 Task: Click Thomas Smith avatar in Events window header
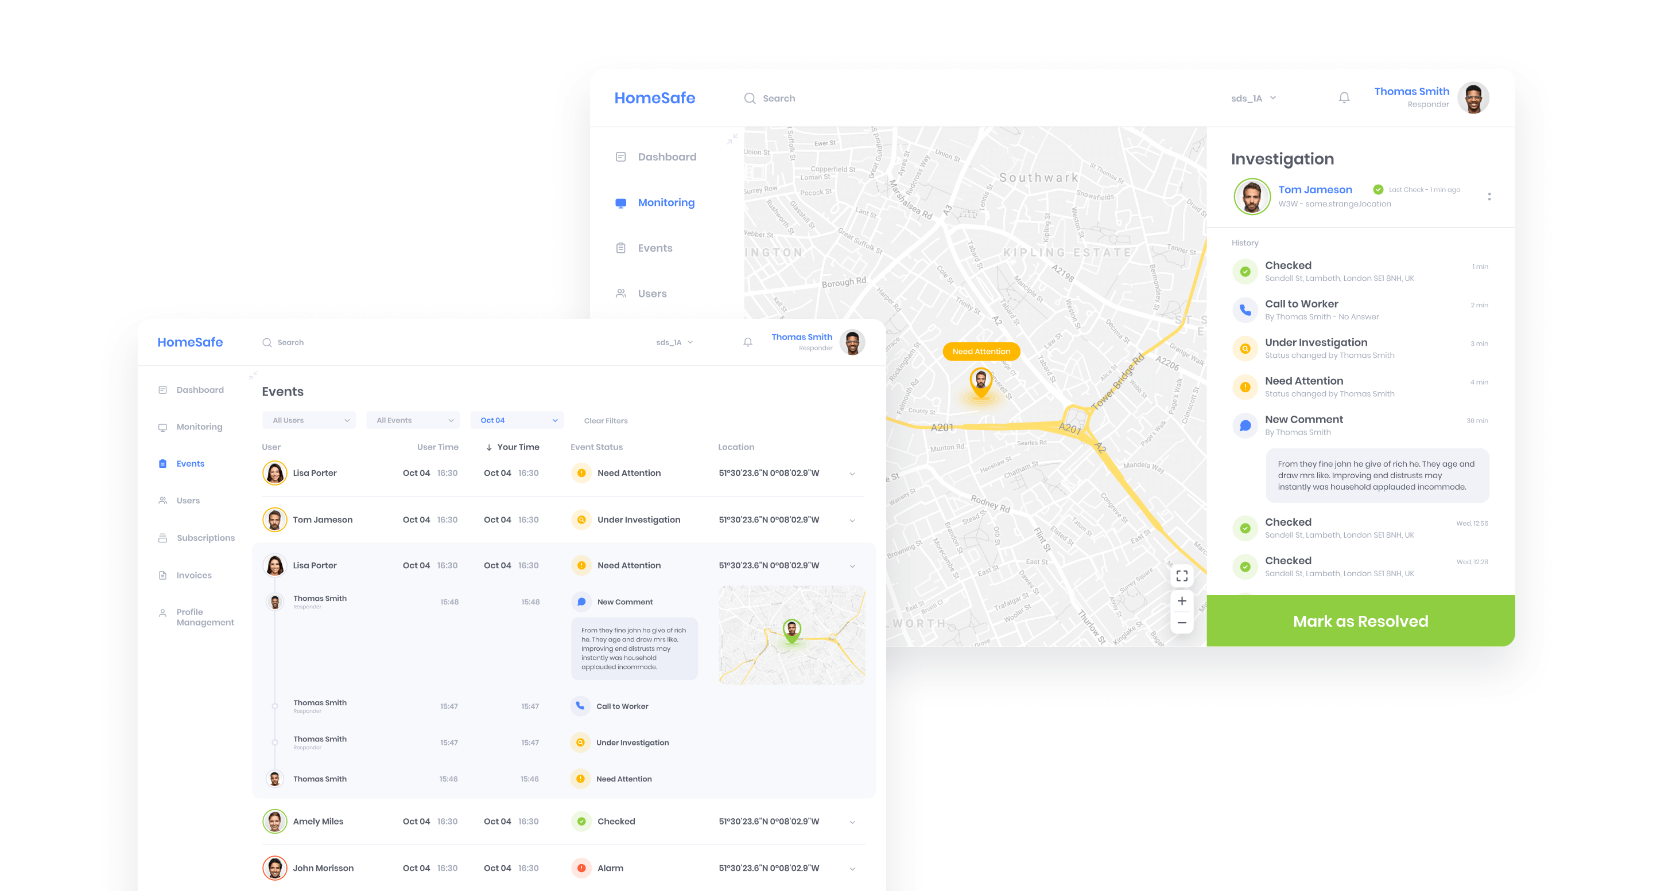coord(852,342)
